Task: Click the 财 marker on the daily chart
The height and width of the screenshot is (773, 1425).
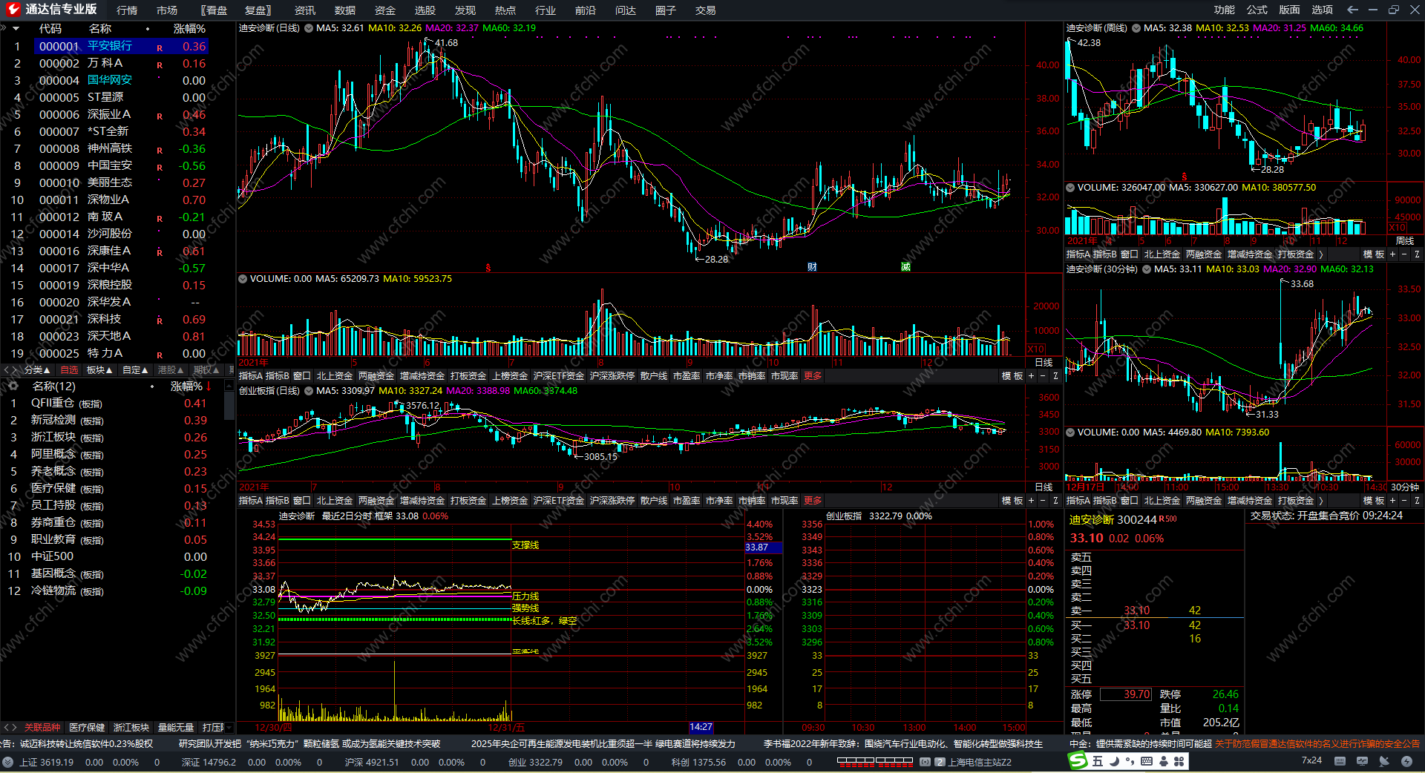Action: point(812,267)
